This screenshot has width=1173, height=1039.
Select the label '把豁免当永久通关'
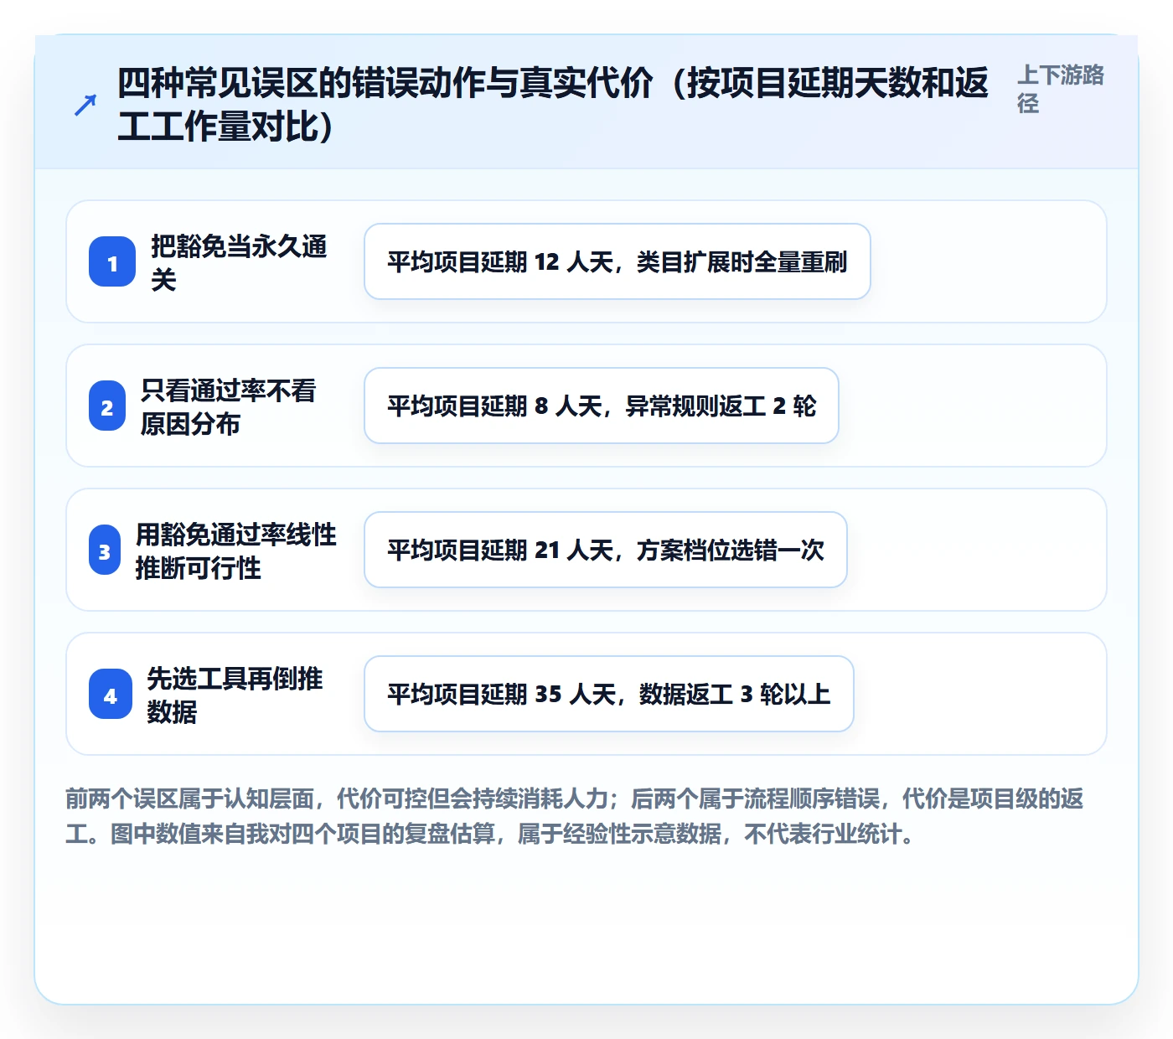pos(239,262)
